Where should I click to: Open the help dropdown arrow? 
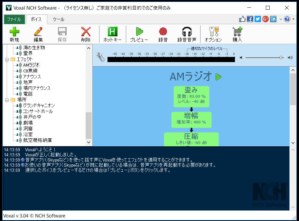(293, 19)
